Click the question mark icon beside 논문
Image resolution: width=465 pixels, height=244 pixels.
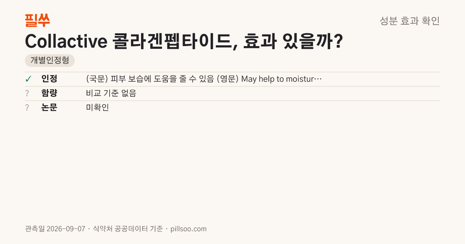[27, 108]
